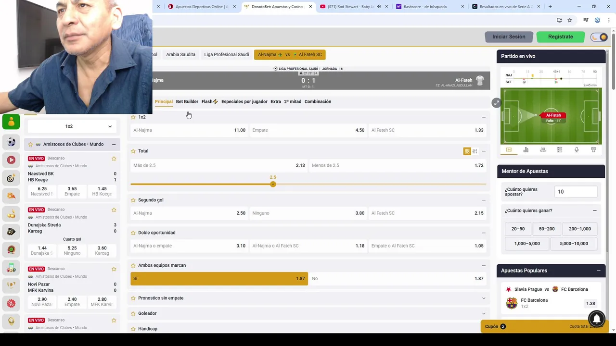Image resolution: width=616 pixels, height=346 pixels.
Task: Open the soccer ball sports sidebar icon
Action: [x=11, y=142]
